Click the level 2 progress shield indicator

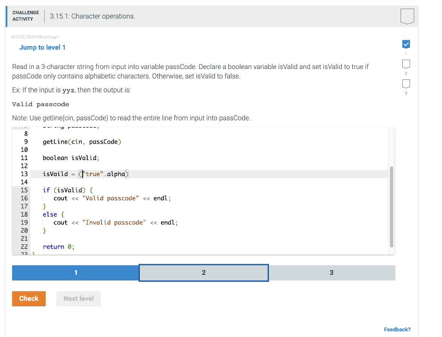pyautogui.click(x=406, y=63)
